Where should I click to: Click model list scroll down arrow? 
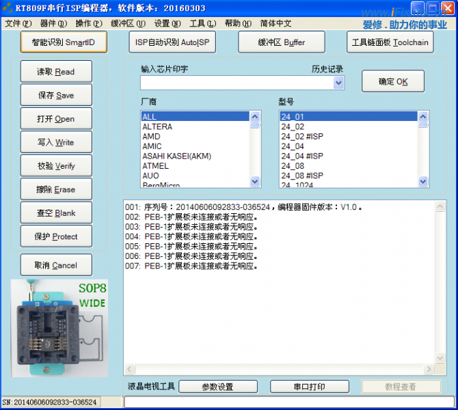point(423,181)
